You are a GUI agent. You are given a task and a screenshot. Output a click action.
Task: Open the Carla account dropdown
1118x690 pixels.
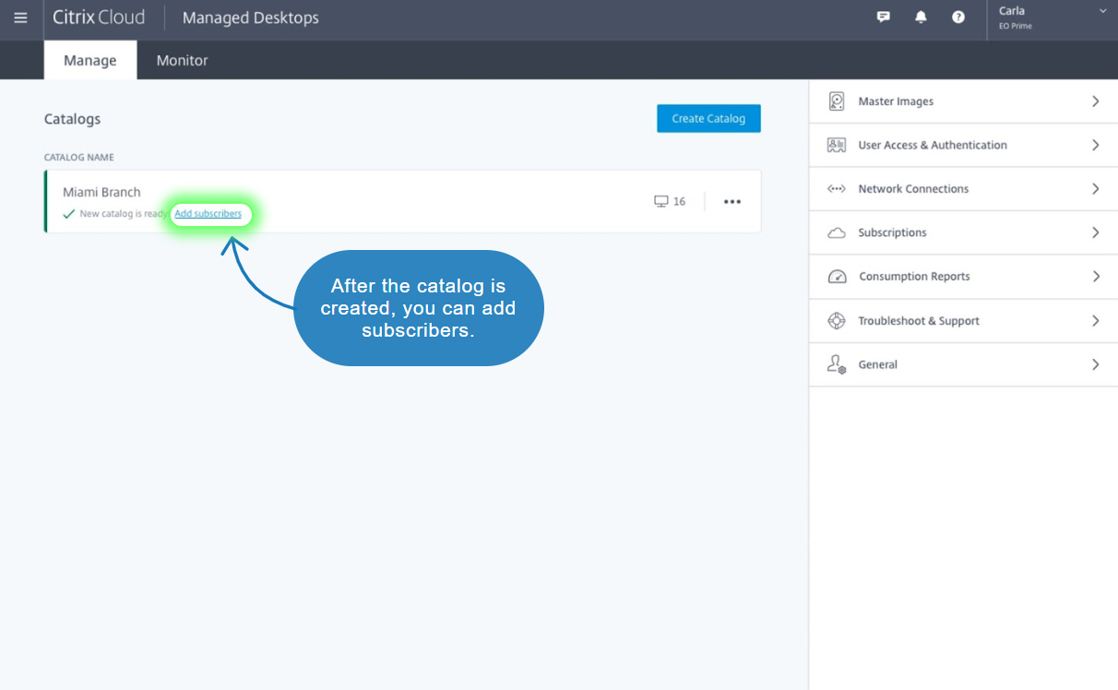pyautogui.click(x=1102, y=11)
